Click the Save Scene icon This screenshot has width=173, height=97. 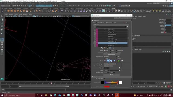click(x=17, y=6)
